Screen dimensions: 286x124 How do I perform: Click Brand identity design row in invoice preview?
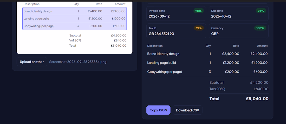[x=74, y=11]
